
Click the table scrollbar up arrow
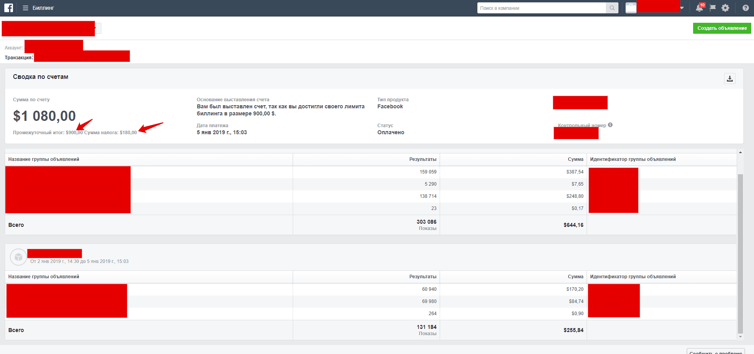740,152
